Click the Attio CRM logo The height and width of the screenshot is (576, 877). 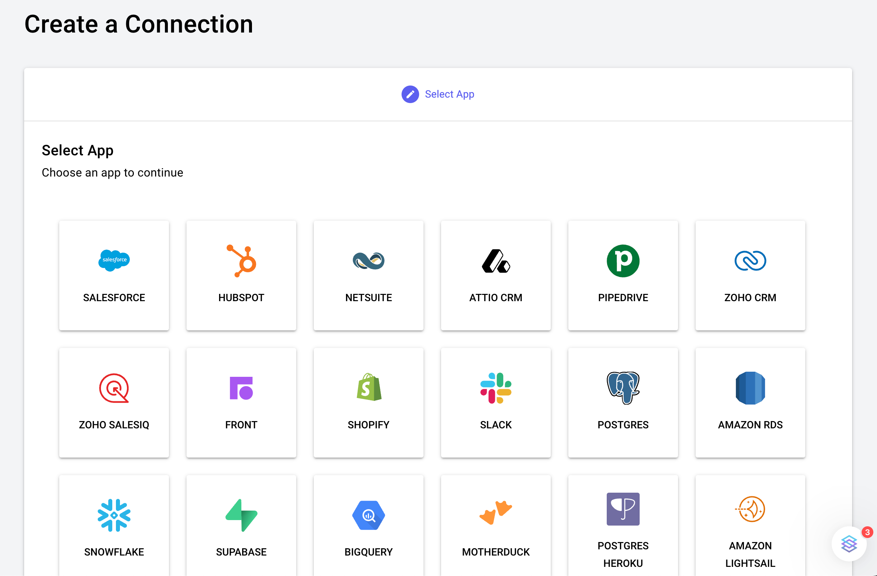(x=496, y=261)
